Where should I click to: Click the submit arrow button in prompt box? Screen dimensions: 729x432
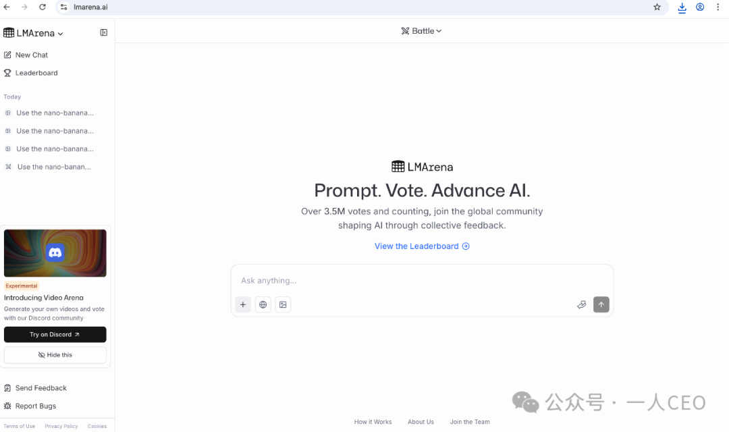[601, 304]
